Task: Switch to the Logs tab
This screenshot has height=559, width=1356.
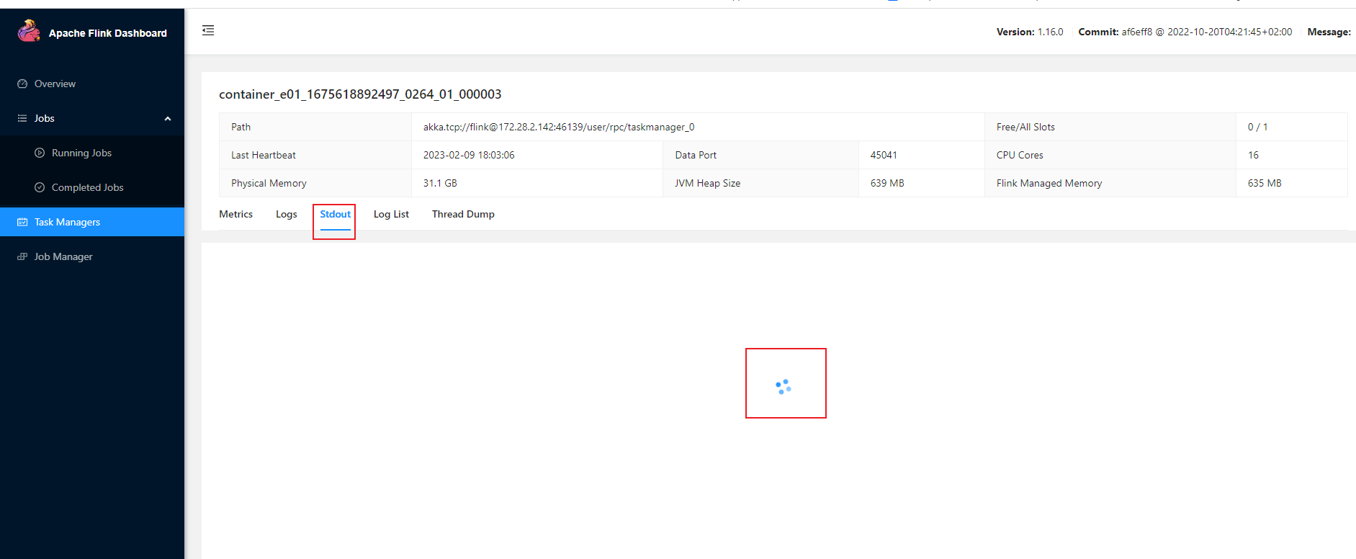Action: (286, 214)
